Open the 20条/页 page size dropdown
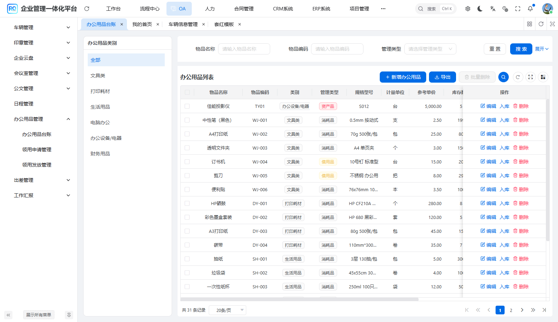The height and width of the screenshot is (322, 558). 228,310
